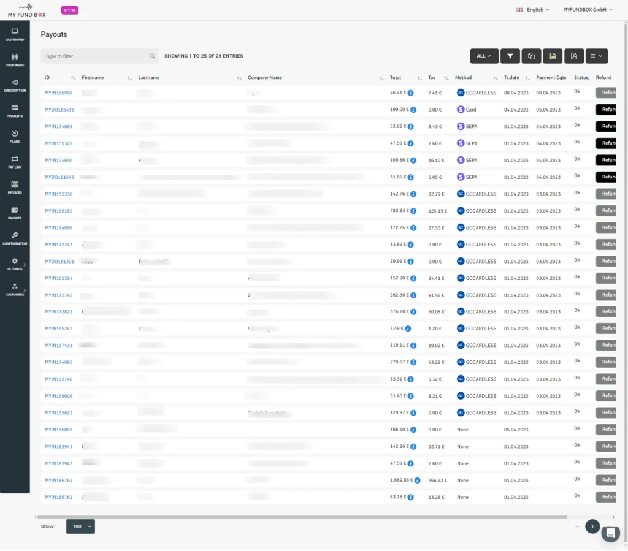Image resolution: width=628 pixels, height=551 pixels.
Task: Expand the Settings menu
Action: (15, 265)
